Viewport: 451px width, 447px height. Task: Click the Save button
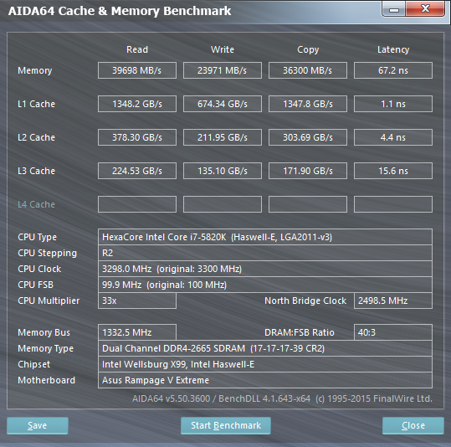pos(38,425)
